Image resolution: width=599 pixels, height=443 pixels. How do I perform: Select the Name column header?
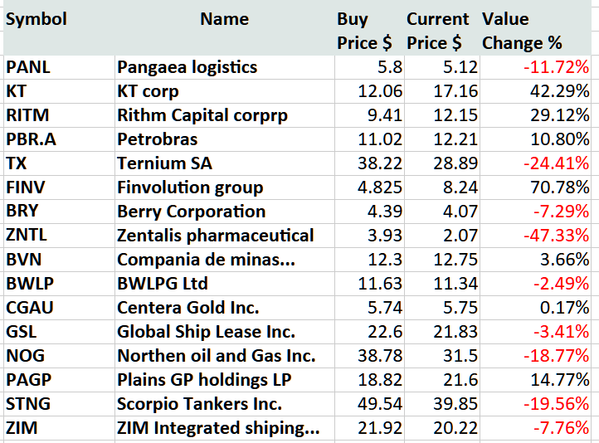(224, 19)
